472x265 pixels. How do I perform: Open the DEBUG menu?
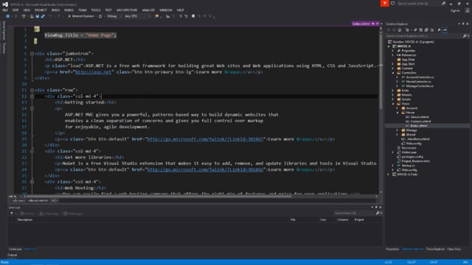coord(69,10)
